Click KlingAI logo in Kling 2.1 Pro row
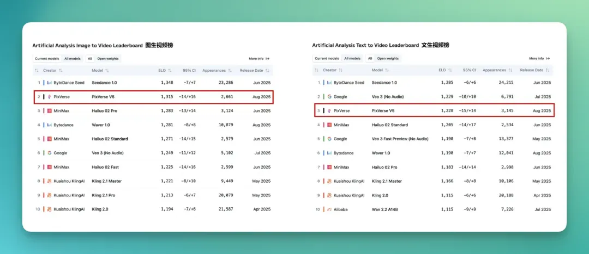The image size is (589, 254). coord(49,195)
